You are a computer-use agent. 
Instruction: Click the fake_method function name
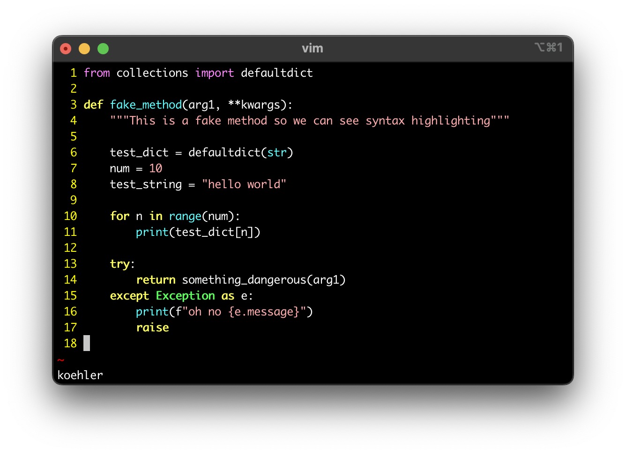pos(146,104)
